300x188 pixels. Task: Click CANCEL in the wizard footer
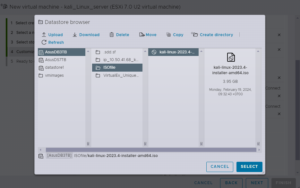click(203, 183)
